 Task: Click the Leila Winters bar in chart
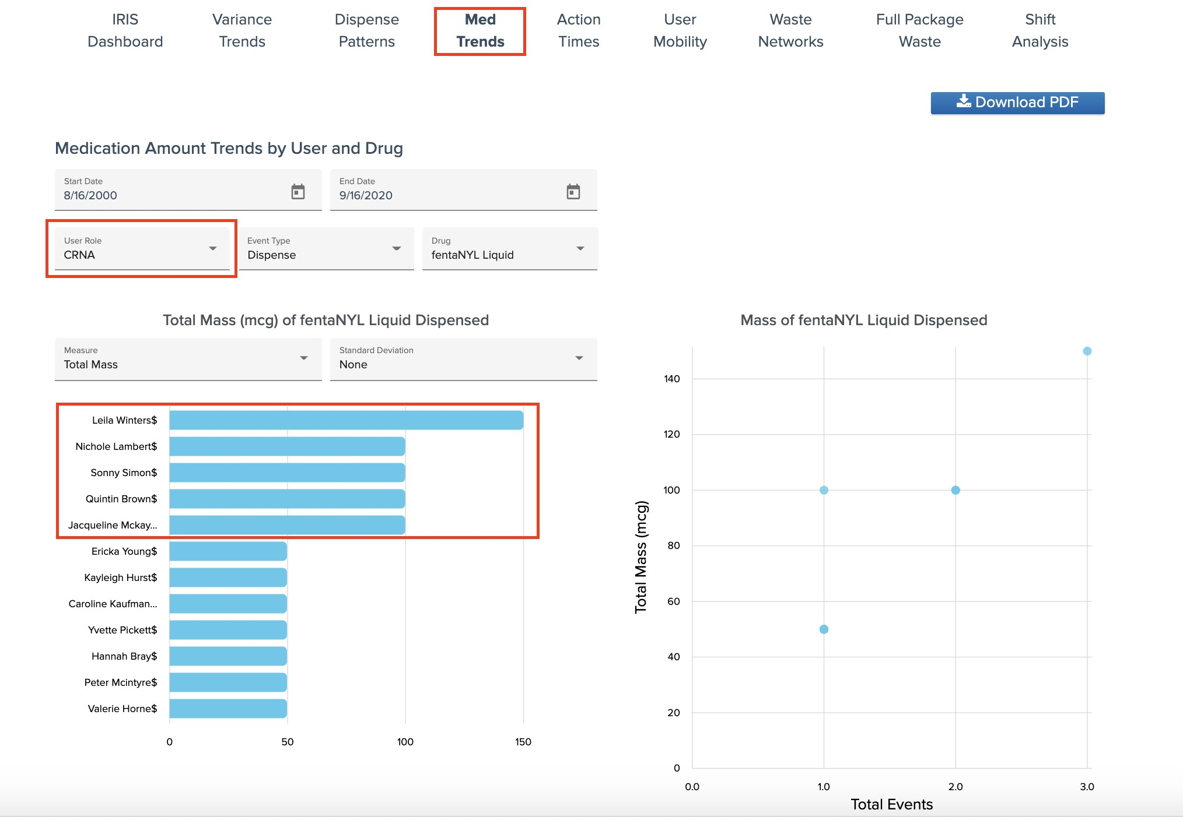pyautogui.click(x=346, y=420)
